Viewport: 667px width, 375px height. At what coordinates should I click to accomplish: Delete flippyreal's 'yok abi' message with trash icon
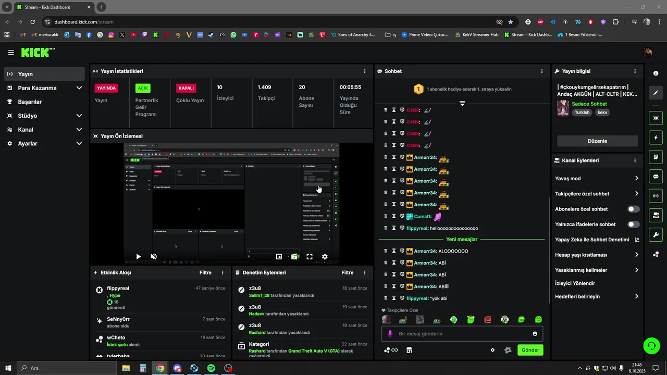(386, 298)
